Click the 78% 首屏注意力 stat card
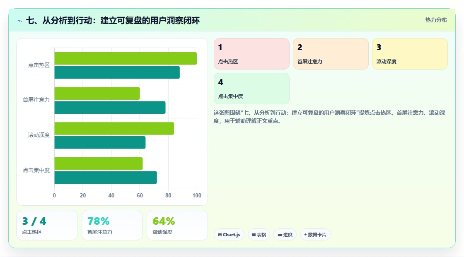 click(x=112, y=225)
